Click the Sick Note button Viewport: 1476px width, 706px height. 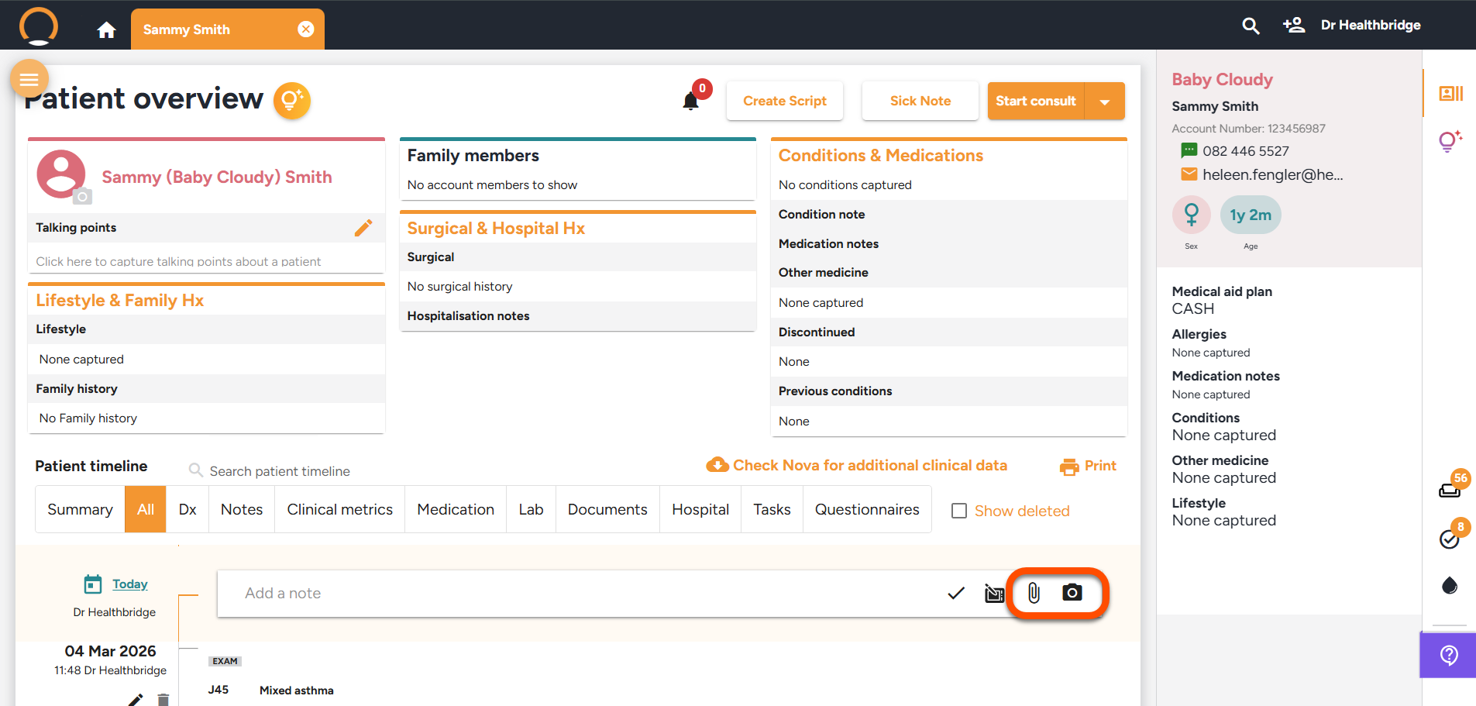click(x=920, y=101)
